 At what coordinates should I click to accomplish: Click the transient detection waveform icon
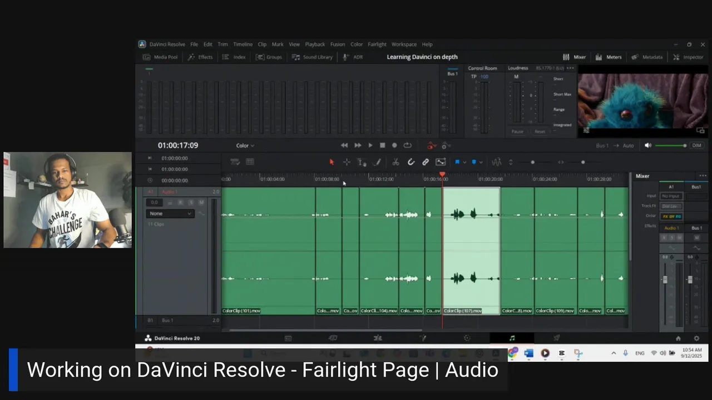[x=497, y=162]
